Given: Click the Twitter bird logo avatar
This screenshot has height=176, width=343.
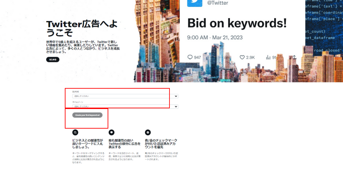Looking at the screenshot, I should click(194, 3).
